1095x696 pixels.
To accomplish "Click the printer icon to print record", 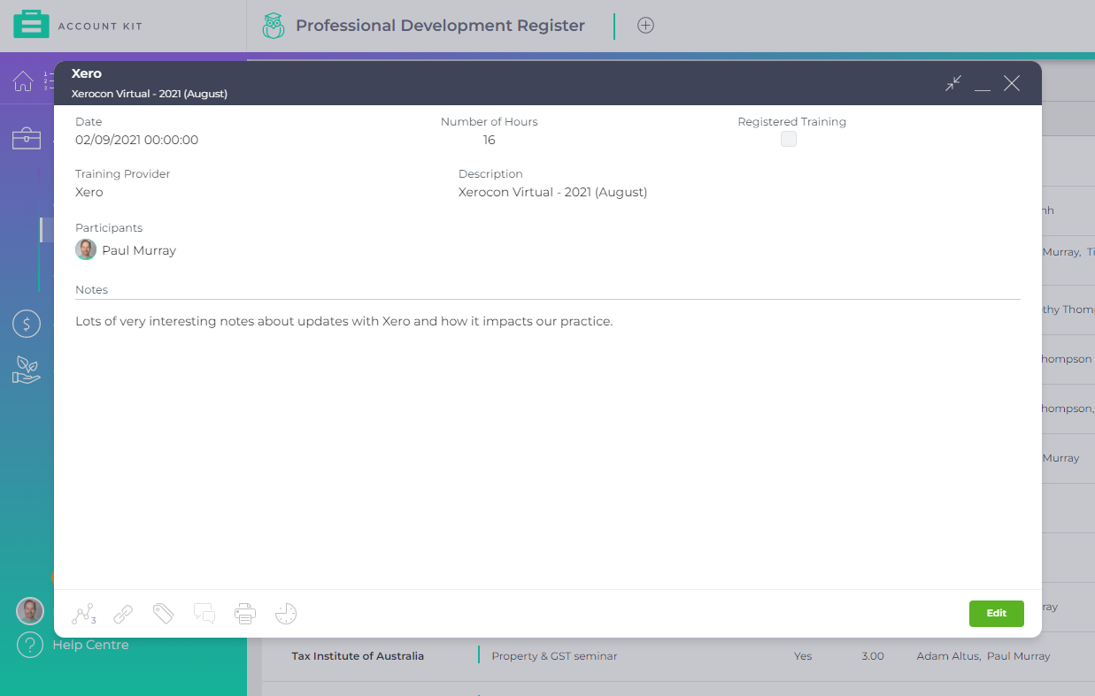I will [x=245, y=613].
